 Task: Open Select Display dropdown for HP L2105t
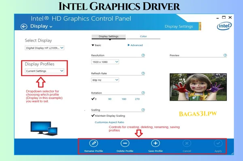point(45,48)
